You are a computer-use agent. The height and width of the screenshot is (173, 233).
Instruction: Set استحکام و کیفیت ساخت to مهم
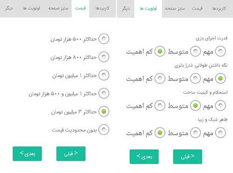coord(220,106)
